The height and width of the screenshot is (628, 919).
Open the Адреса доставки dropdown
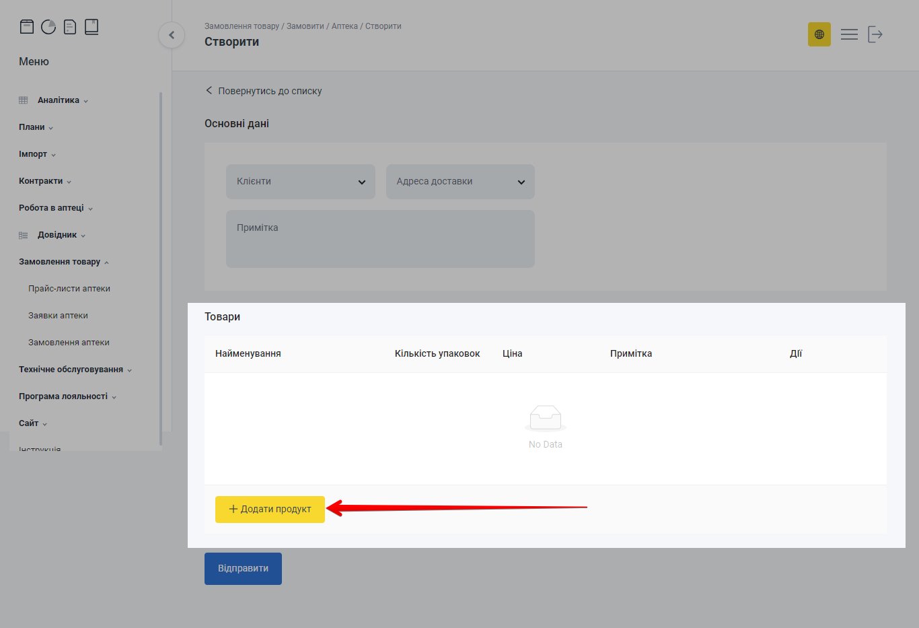coord(460,182)
